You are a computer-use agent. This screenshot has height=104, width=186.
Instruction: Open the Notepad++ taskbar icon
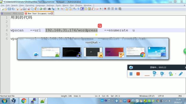coord(43,101)
